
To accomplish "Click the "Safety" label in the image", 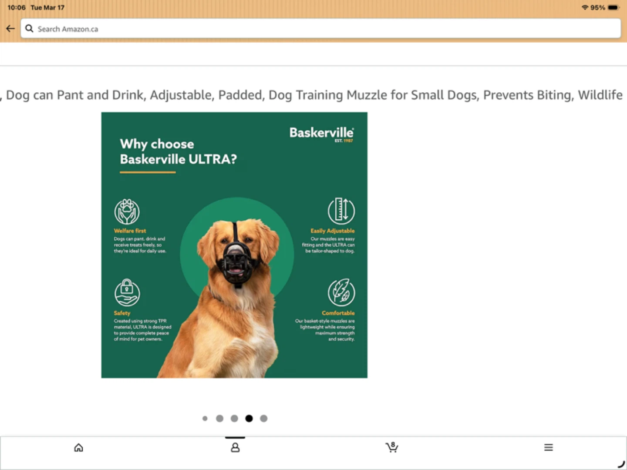I will 122,313.
